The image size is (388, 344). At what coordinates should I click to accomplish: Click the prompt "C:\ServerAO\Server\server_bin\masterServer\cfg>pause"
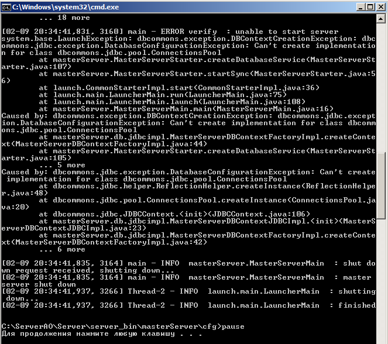(123, 326)
